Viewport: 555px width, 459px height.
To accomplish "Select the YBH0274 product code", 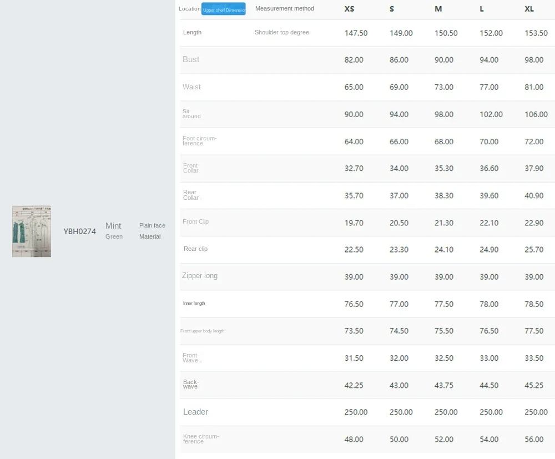I will click(x=79, y=231).
